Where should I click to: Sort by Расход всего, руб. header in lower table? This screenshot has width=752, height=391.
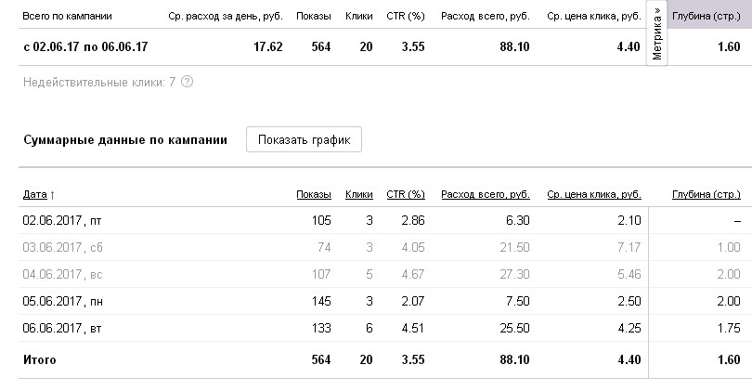point(485,194)
